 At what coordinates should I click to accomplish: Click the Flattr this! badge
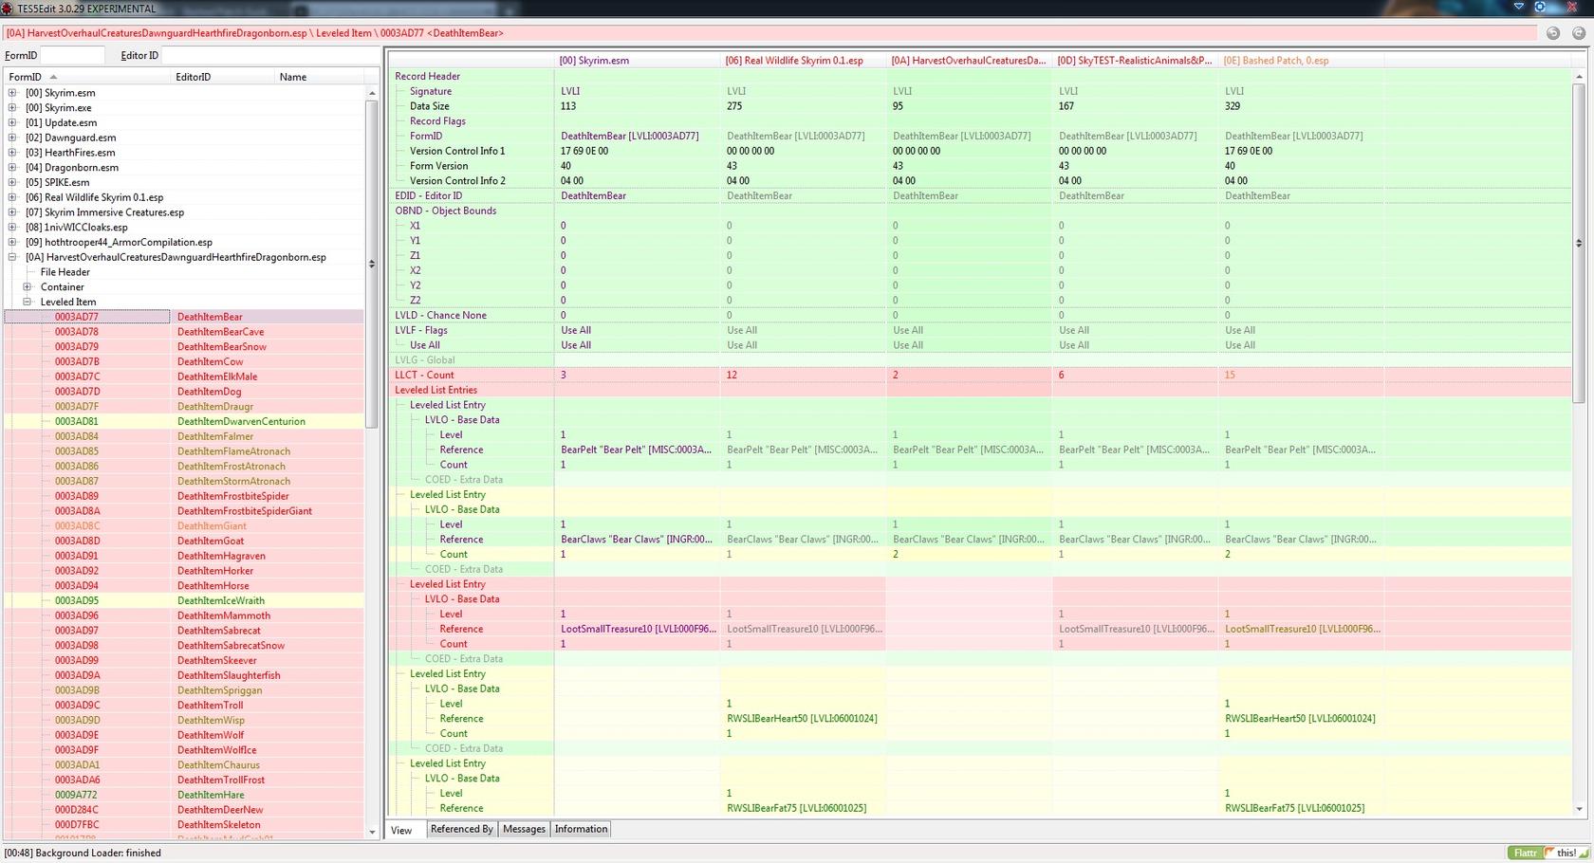pyautogui.click(x=1548, y=853)
